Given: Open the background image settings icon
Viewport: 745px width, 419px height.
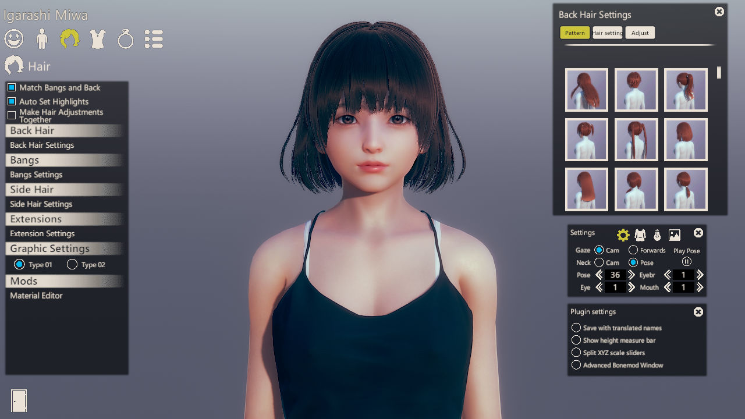Looking at the screenshot, I should 675,235.
